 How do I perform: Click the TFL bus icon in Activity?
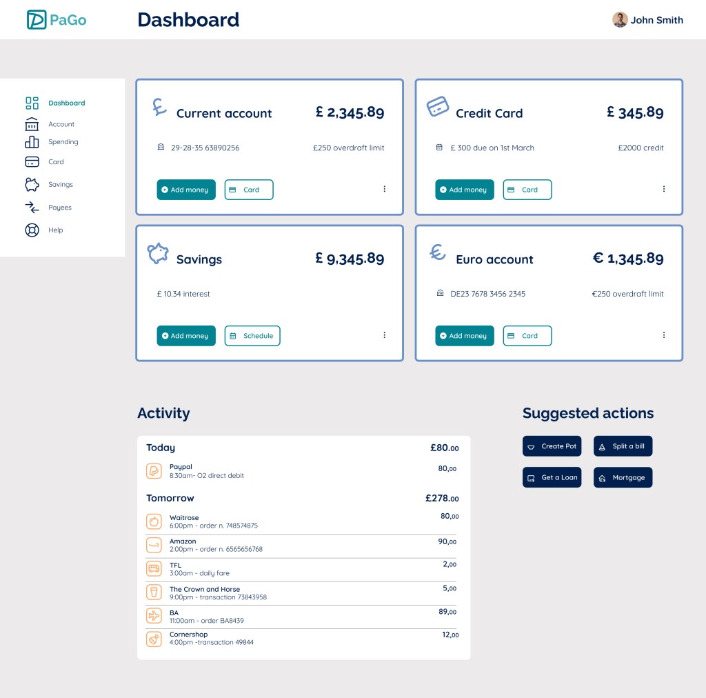click(x=153, y=568)
